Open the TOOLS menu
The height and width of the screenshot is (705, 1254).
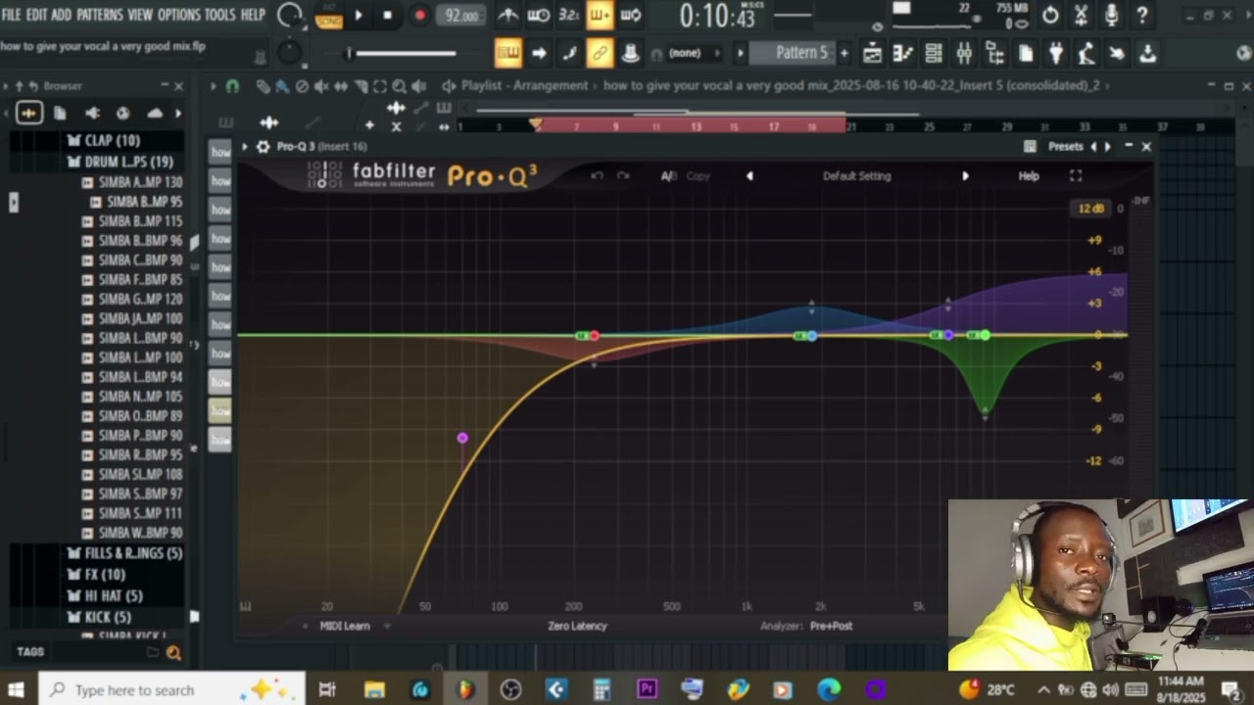(x=219, y=15)
